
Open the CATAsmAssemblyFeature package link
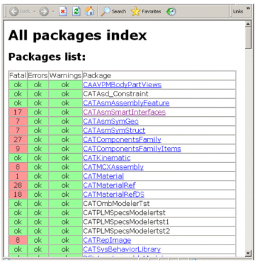(126, 103)
